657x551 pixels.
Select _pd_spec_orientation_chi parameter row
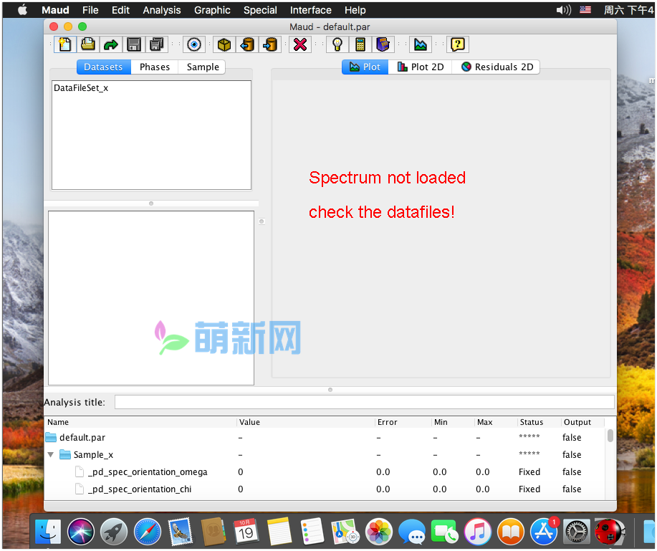click(325, 489)
